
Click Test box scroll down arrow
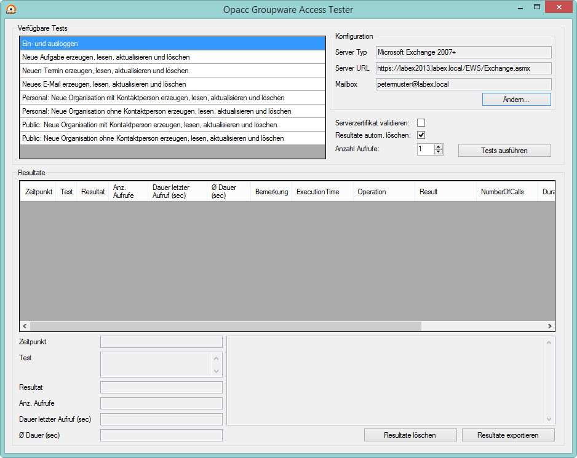(217, 371)
